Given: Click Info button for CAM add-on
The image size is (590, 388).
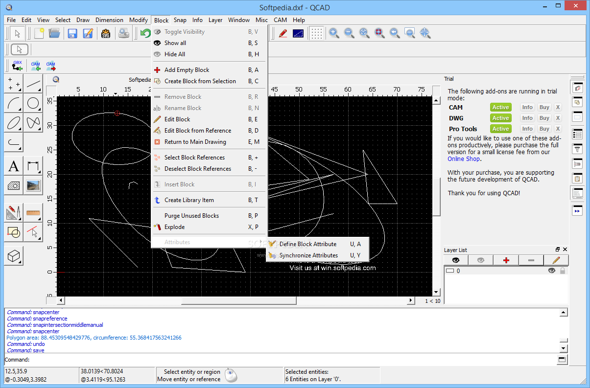Looking at the screenshot, I should [x=527, y=107].
